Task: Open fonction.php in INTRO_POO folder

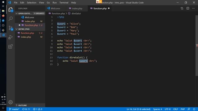Action: click(x=30, y=33)
